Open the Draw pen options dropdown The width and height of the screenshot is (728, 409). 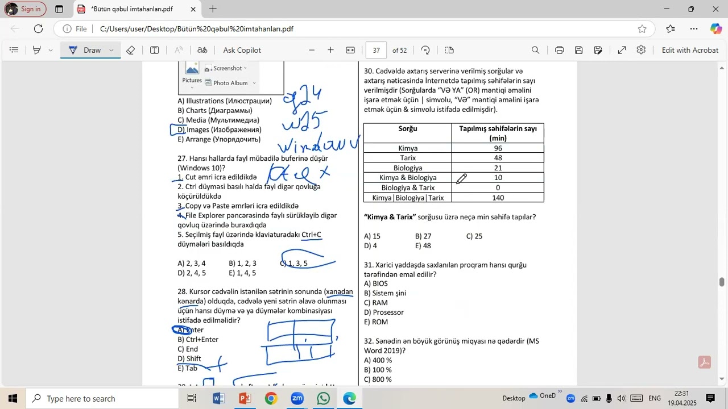pyautogui.click(x=111, y=50)
